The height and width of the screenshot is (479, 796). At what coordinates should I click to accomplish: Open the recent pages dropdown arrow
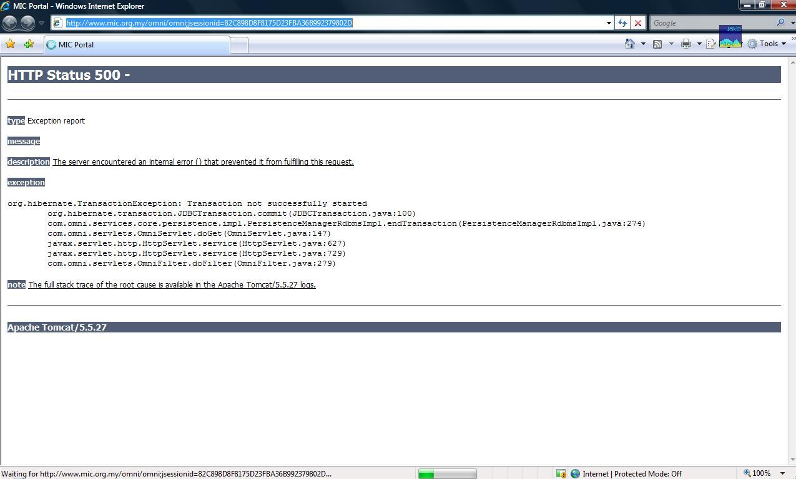tap(42, 23)
